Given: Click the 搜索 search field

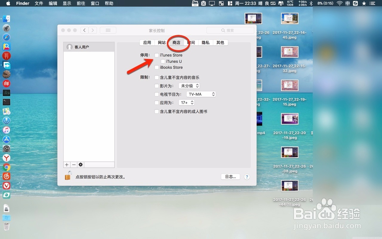Looking at the screenshot, I should coord(230,30).
